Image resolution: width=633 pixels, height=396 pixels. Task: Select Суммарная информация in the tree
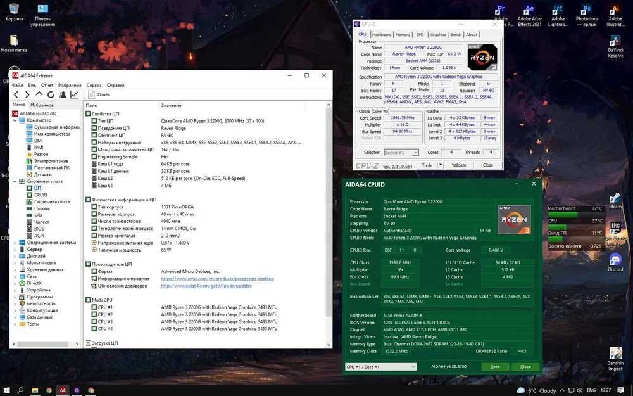[53, 127]
